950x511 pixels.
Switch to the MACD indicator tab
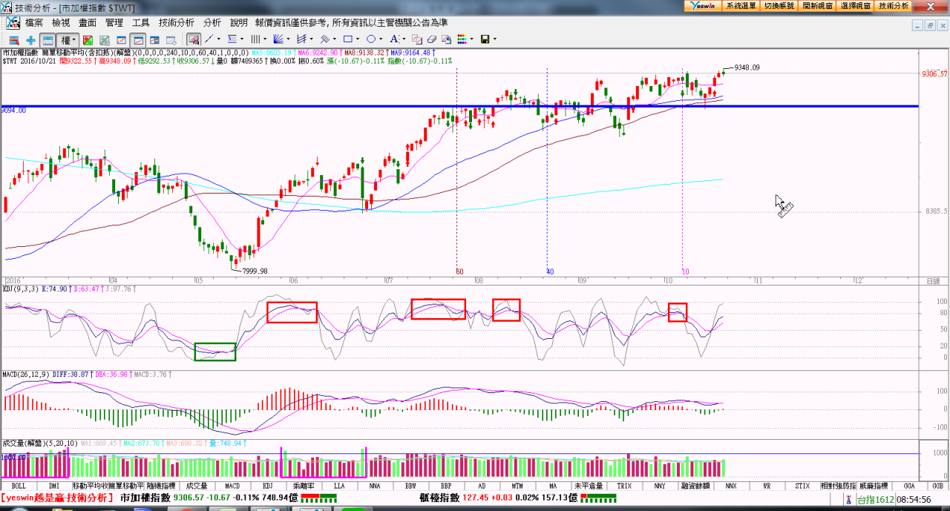tap(232, 487)
